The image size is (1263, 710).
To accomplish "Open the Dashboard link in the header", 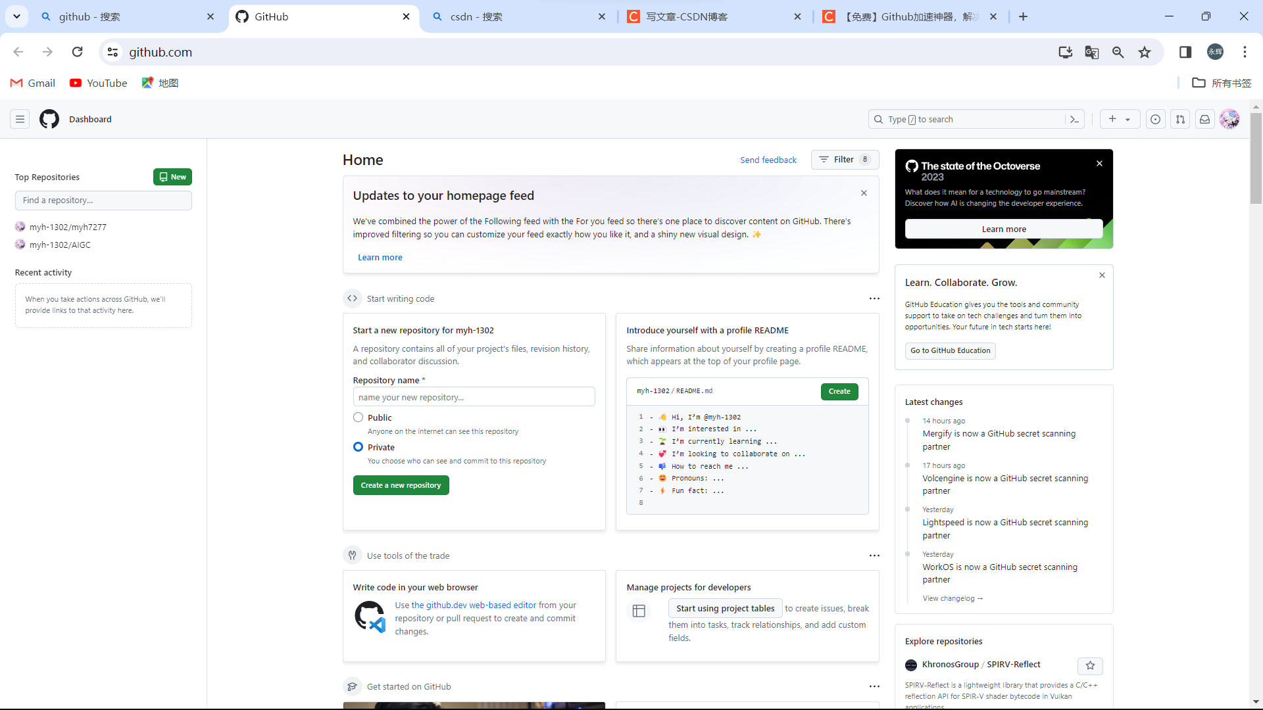I will pyautogui.click(x=90, y=119).
